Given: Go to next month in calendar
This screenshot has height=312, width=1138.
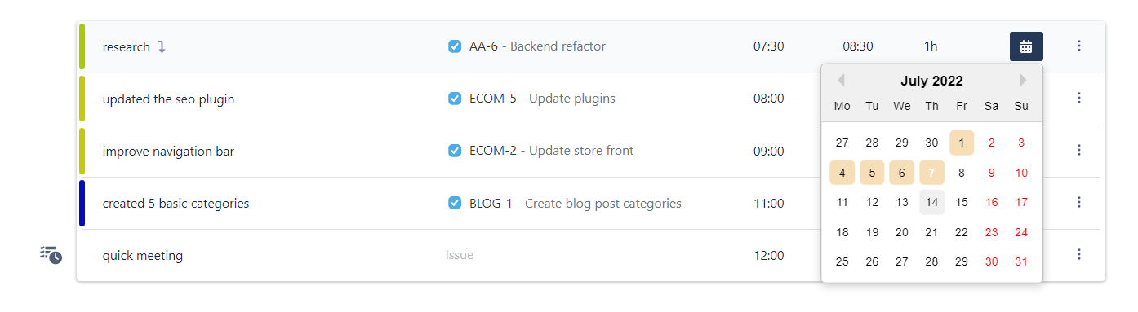Looking at the screenshot, I should [x=1023, y=81].
